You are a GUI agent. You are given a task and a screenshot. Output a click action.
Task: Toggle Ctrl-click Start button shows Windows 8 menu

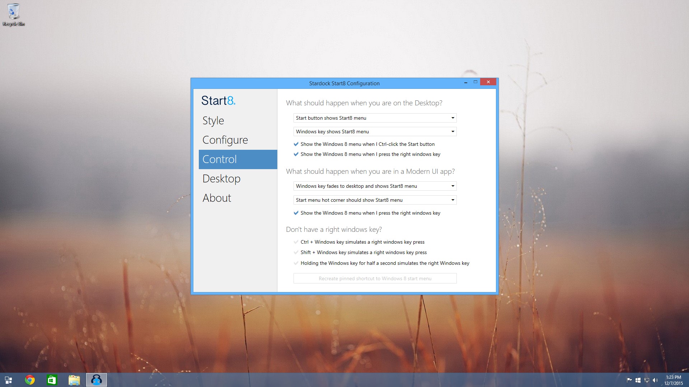[364, 144]
